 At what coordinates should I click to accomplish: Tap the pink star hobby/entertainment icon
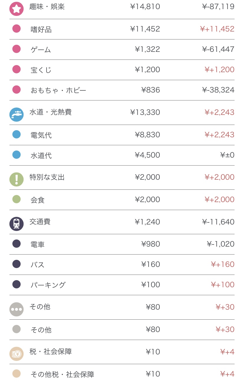tap(17, 9)
